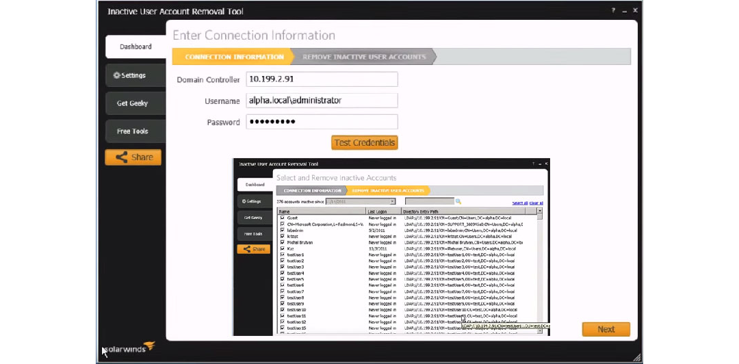Click the magnifier search icon in the preview screenshot

458,202
